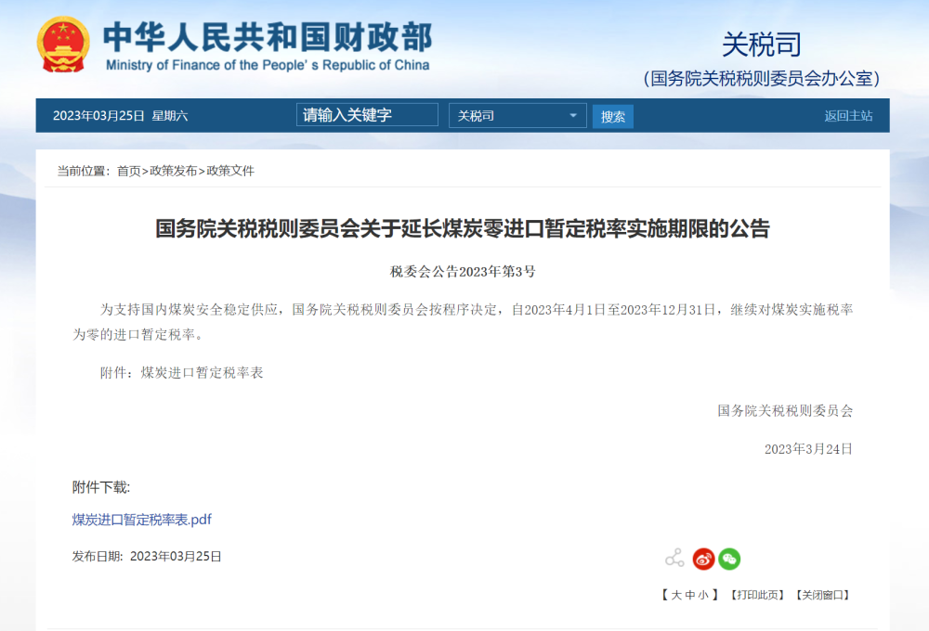Focus the 请输入关键字 search field
Screen dimensions: 929x631
click(x=367, y=115)
